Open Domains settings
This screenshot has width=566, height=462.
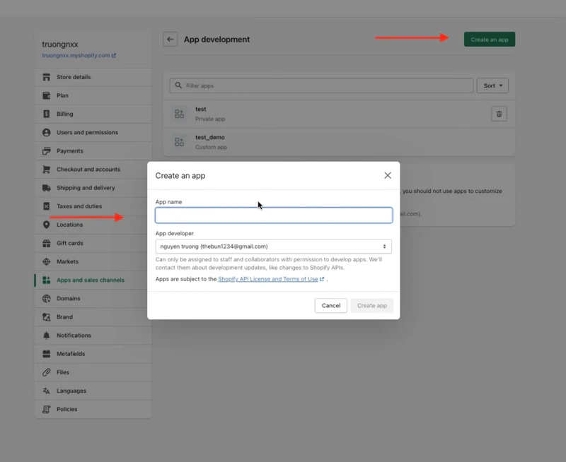91,298
